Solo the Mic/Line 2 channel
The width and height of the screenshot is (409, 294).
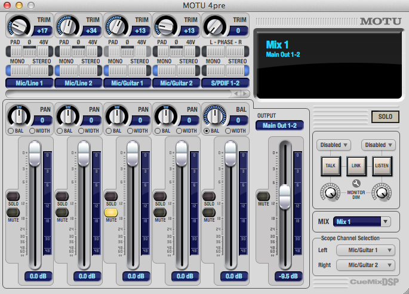tap(62, 196)
